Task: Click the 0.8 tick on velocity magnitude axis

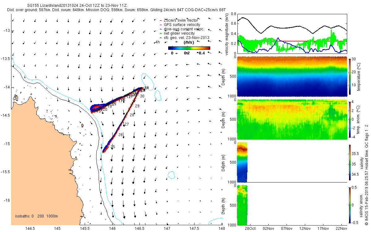Action: click(233, 14)
